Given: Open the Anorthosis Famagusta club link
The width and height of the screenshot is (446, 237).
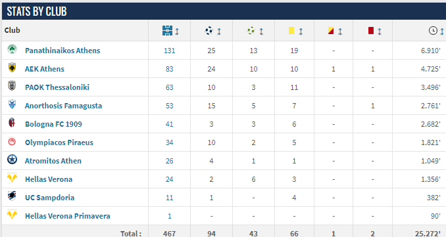Looking at the screenshot, I should pos(63,106).
